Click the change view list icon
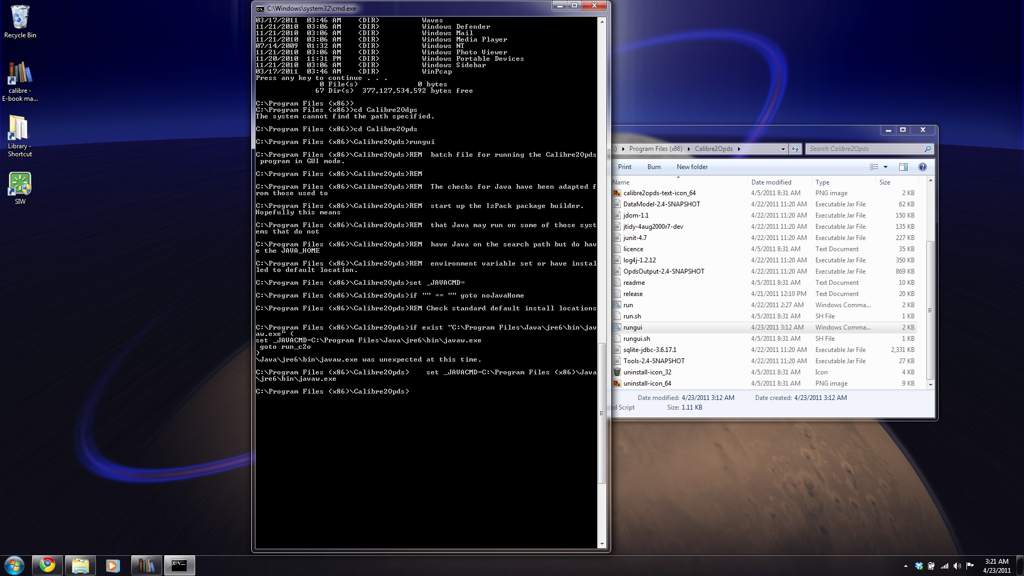The image size is (1024, 576). pyautogui.click(x=874, y=167)
